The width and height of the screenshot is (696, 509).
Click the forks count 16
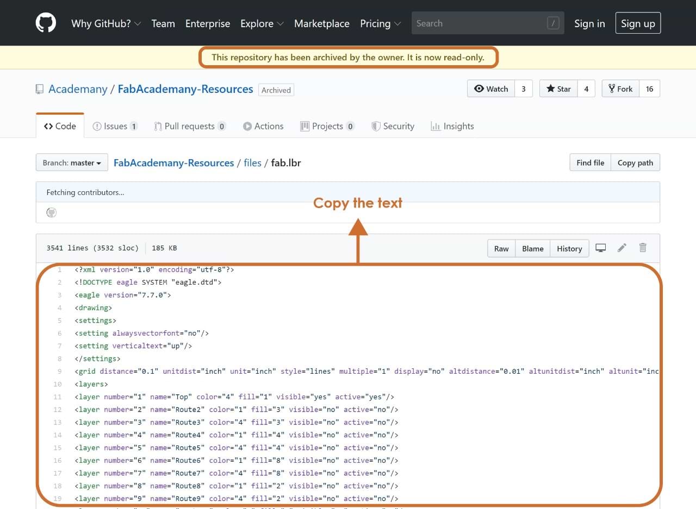tap(649, 89)
